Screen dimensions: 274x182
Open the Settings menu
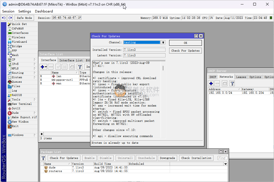pyautogui.click(x=25, y=11)
